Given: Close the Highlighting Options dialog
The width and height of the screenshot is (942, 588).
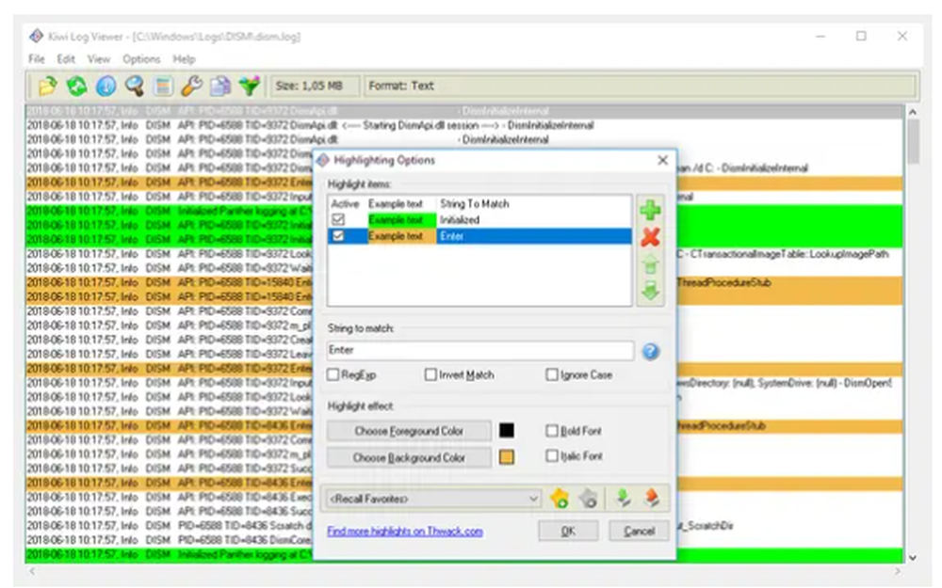Looking at the screenshot, I should pyautogui.click(x=662, y=160).
